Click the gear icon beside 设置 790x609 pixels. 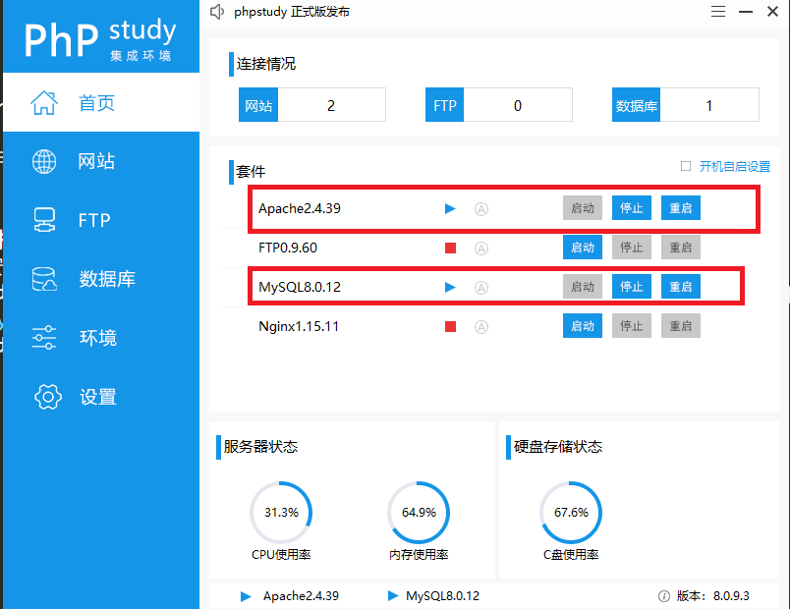click(48, 397)
